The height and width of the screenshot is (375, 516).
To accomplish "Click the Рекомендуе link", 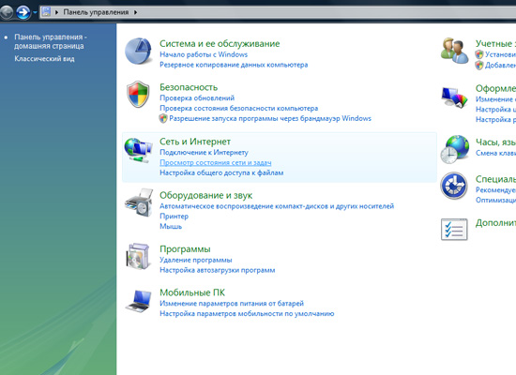I will pyautogui.click(x=495, y=189).
